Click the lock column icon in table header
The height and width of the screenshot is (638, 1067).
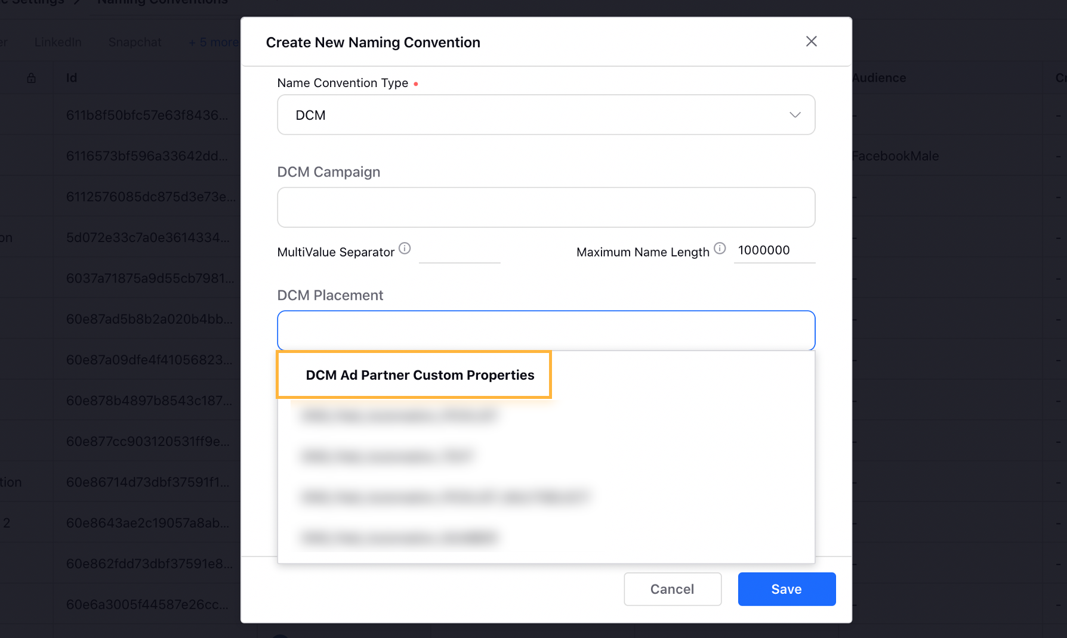point(31,78)
